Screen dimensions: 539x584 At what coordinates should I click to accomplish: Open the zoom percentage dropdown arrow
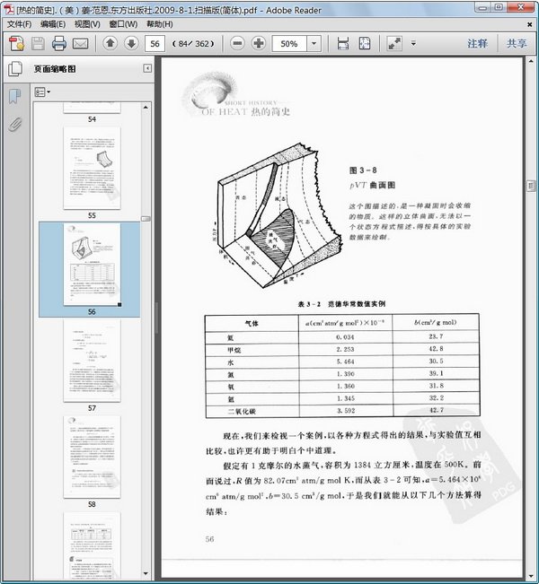click(314, 44)
